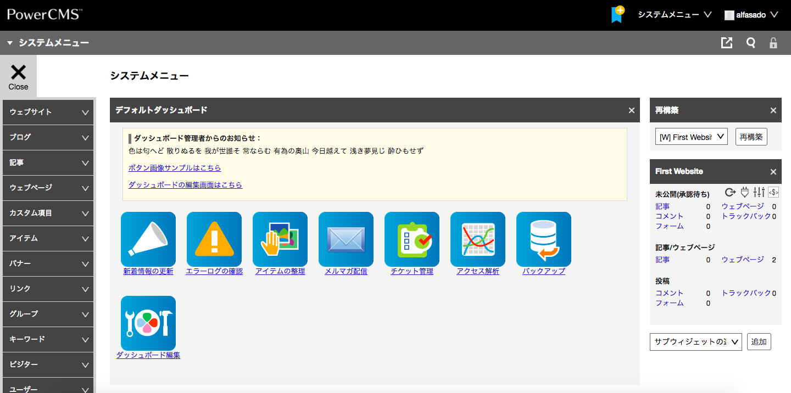The height and width of the screenshot is (393, 791).
Task: Open the システムメニュー menu in top bar
Action: click(x=675, y=15)
